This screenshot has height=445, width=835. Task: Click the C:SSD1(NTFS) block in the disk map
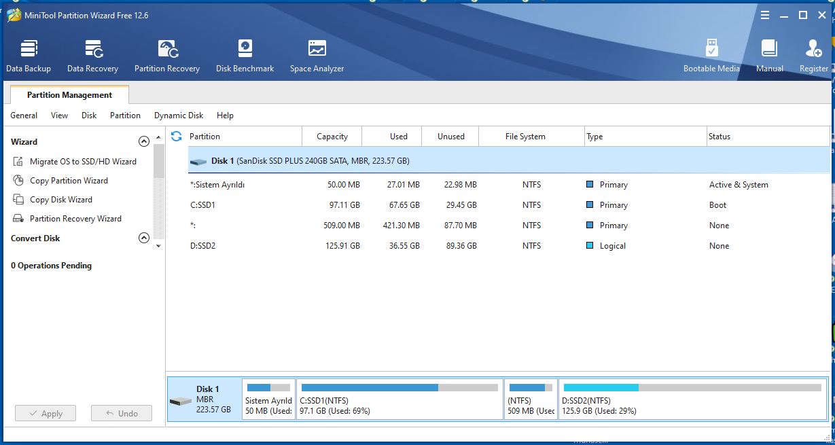pos(399,399)
